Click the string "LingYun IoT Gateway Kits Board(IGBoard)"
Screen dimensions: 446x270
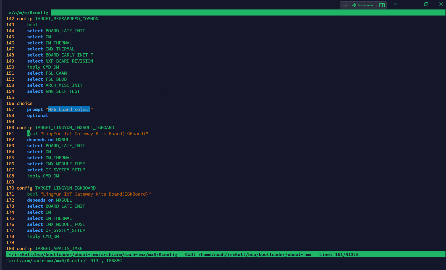94,134
